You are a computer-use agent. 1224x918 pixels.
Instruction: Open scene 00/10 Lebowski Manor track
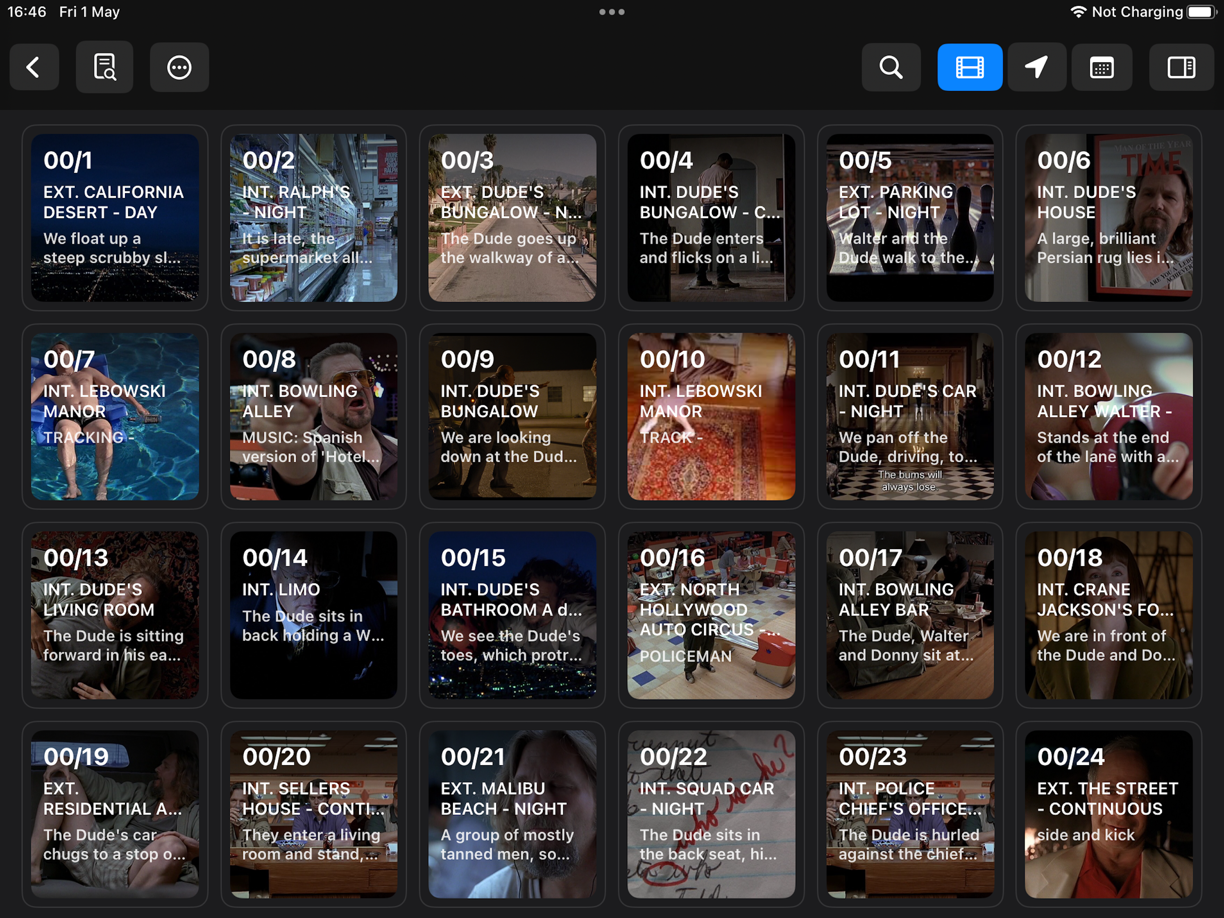[x=711, y=416]
